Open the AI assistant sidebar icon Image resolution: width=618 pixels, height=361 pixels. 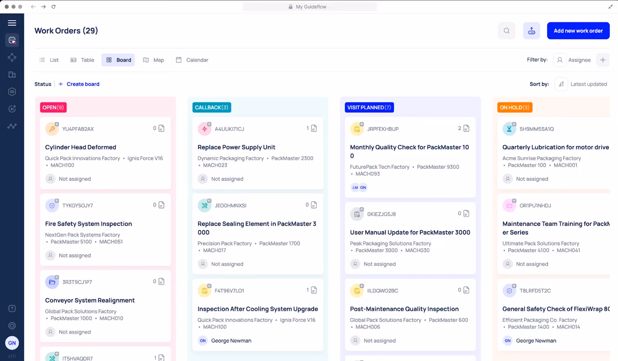[x=12, y=109]
